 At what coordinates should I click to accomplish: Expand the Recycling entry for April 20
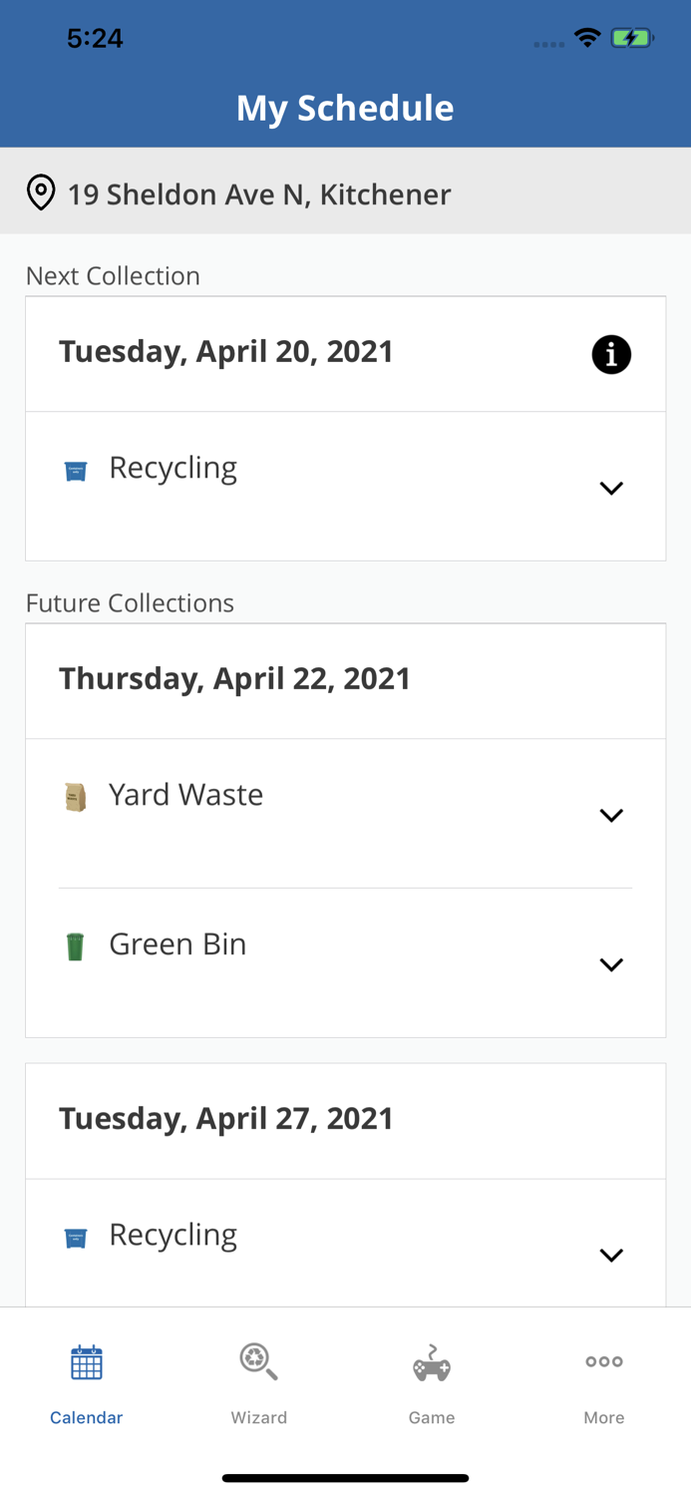[612, 489]
